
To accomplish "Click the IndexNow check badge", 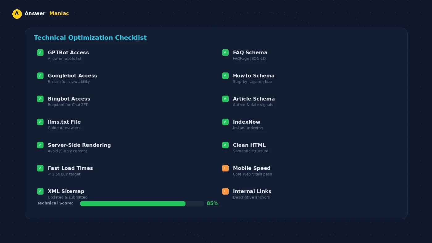I will 225,122.
